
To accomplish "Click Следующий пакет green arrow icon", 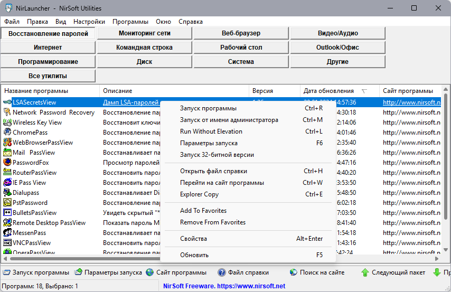I will click(x=365, y=272).
